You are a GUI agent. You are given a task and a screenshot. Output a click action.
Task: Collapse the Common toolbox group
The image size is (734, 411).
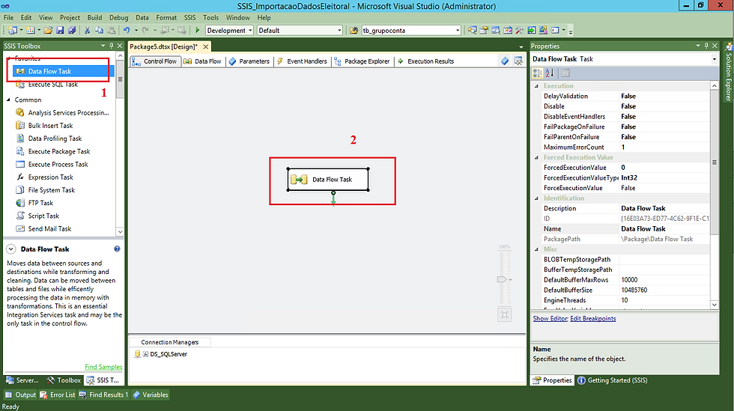click(x=8, y=100)
